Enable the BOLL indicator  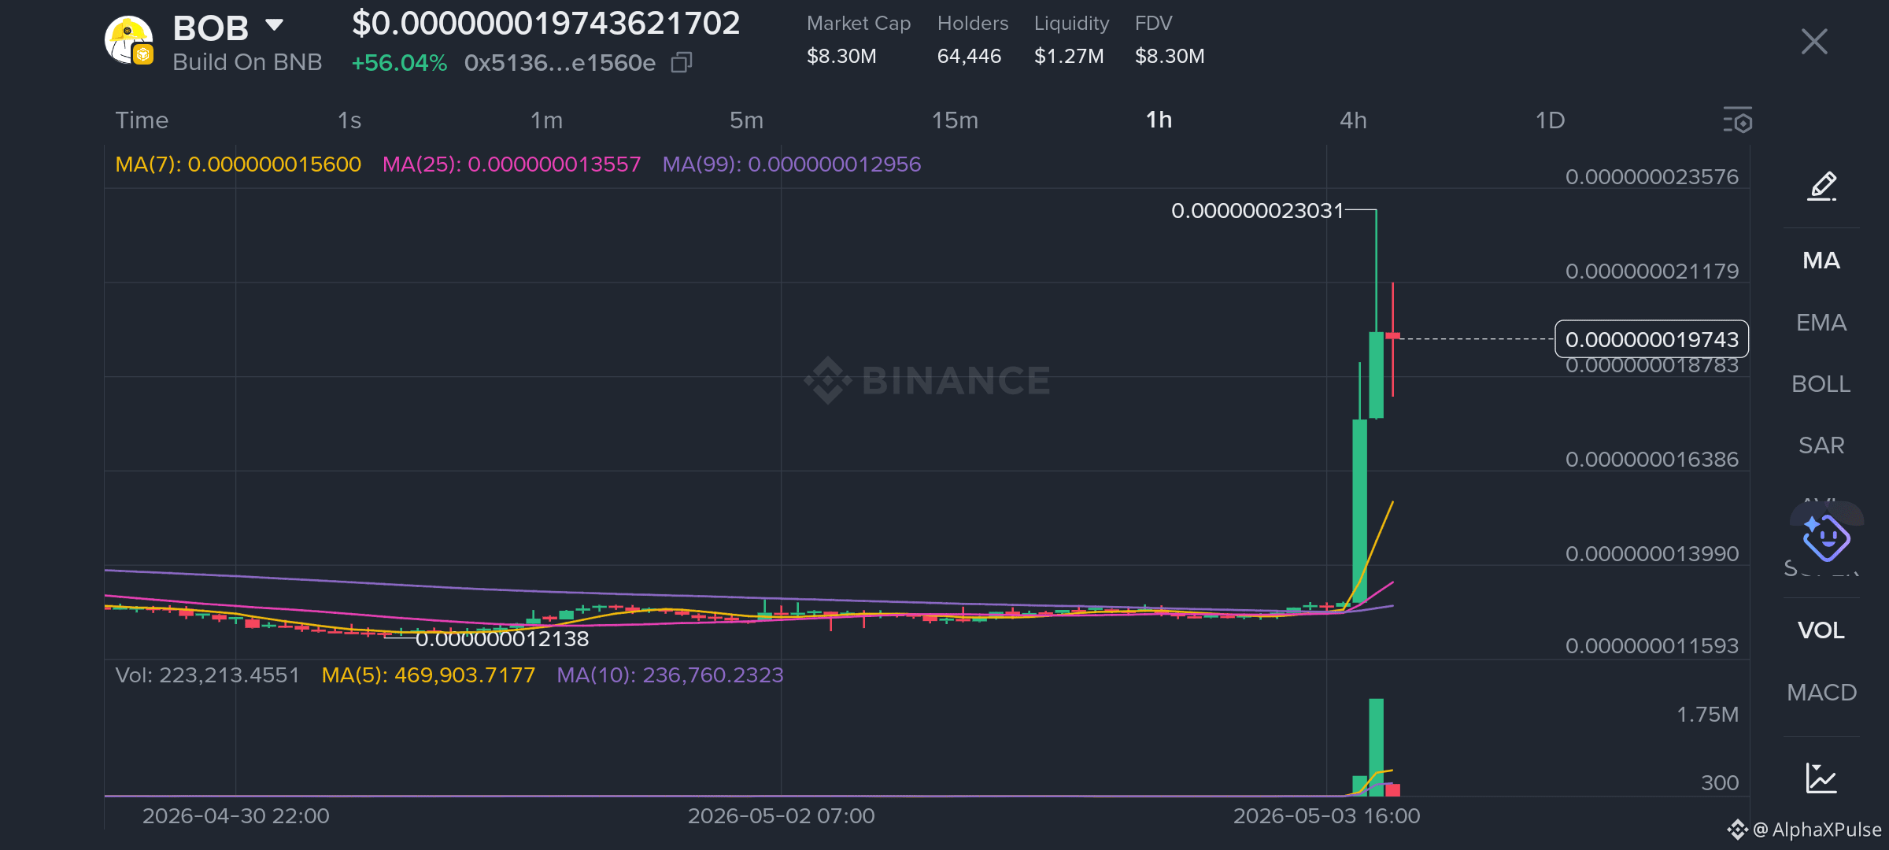pyautogui.click(x=1821, y=384)
